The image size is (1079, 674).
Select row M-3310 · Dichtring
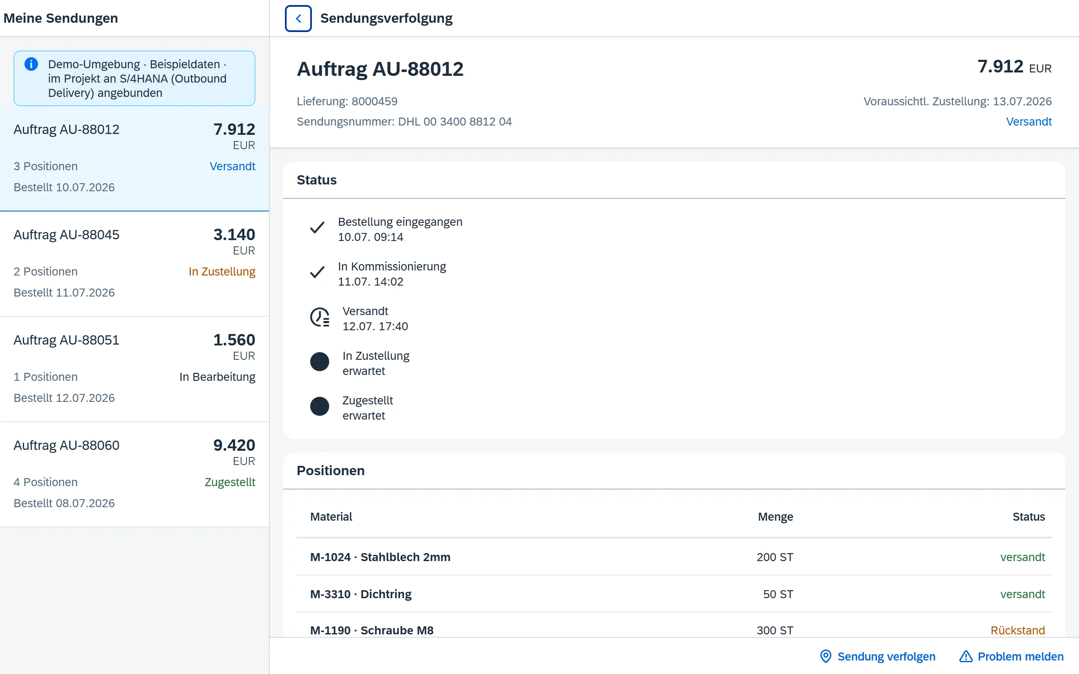click(674, 594)
